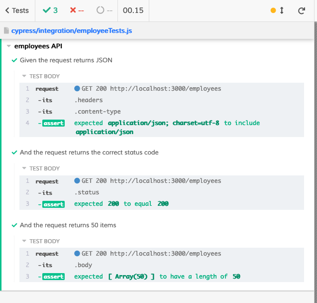Click blue dot in status code request row
Screen dimensions: 317x303
(77, 180)
